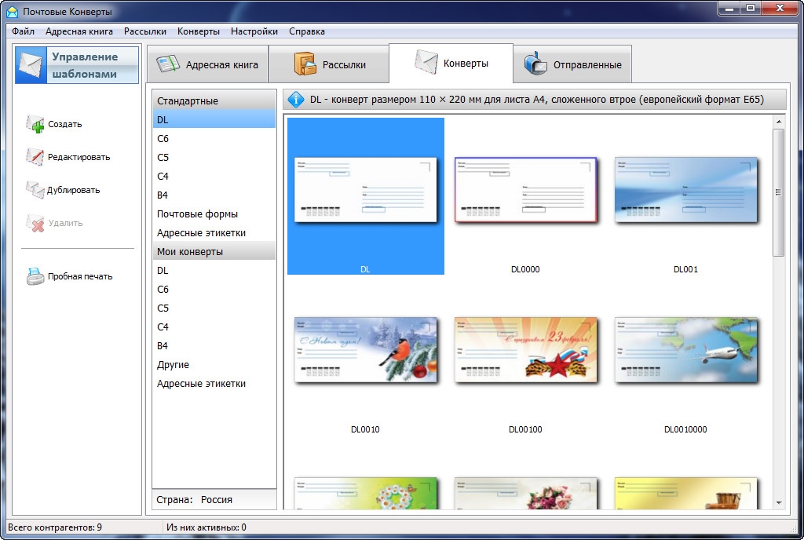Click the Test print printer icon
Image resolution: width=804 pixels, height=540 pixels.
click(35, 276)
